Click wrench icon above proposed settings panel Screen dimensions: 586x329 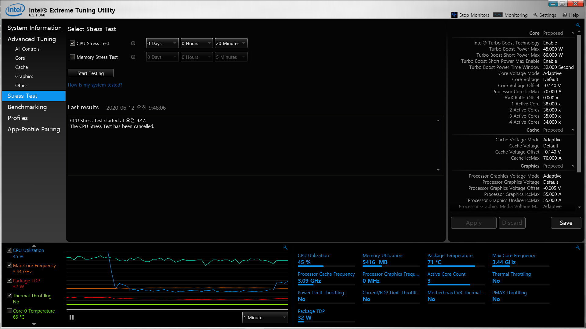pyautogui.click(x=578, y=25)
